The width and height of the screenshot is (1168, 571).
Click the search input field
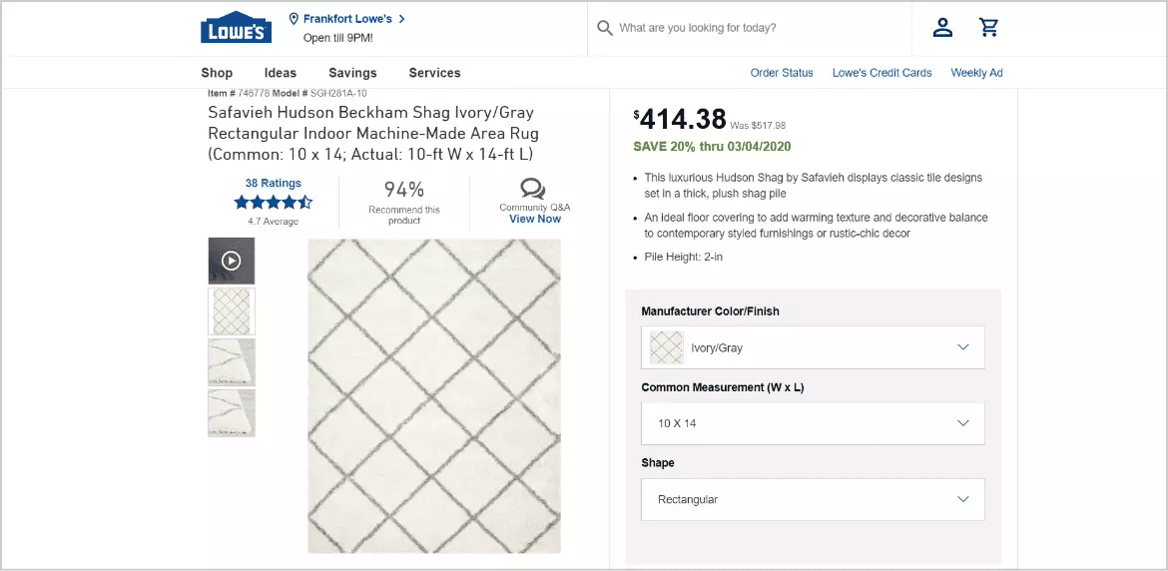click(x=760, y=28)
